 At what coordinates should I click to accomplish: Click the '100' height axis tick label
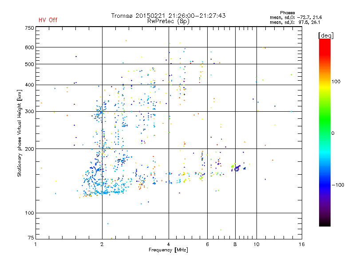tap(29, 213)
